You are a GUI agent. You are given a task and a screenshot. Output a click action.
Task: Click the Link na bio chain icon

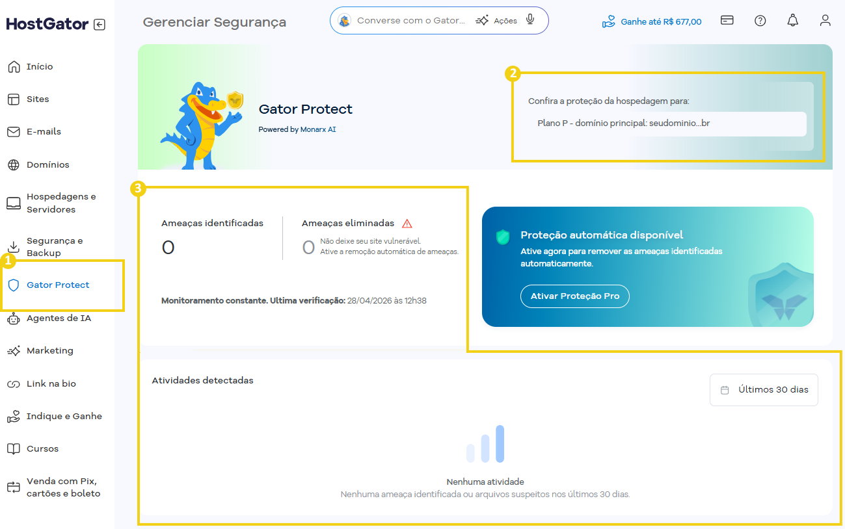click(14, 384)
